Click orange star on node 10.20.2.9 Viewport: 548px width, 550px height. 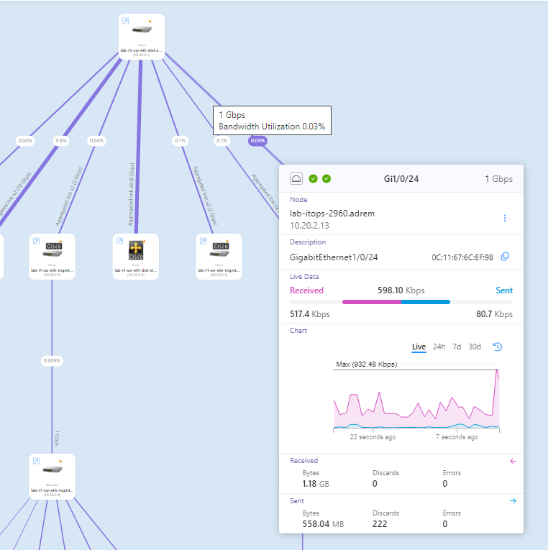pos(60,462)
